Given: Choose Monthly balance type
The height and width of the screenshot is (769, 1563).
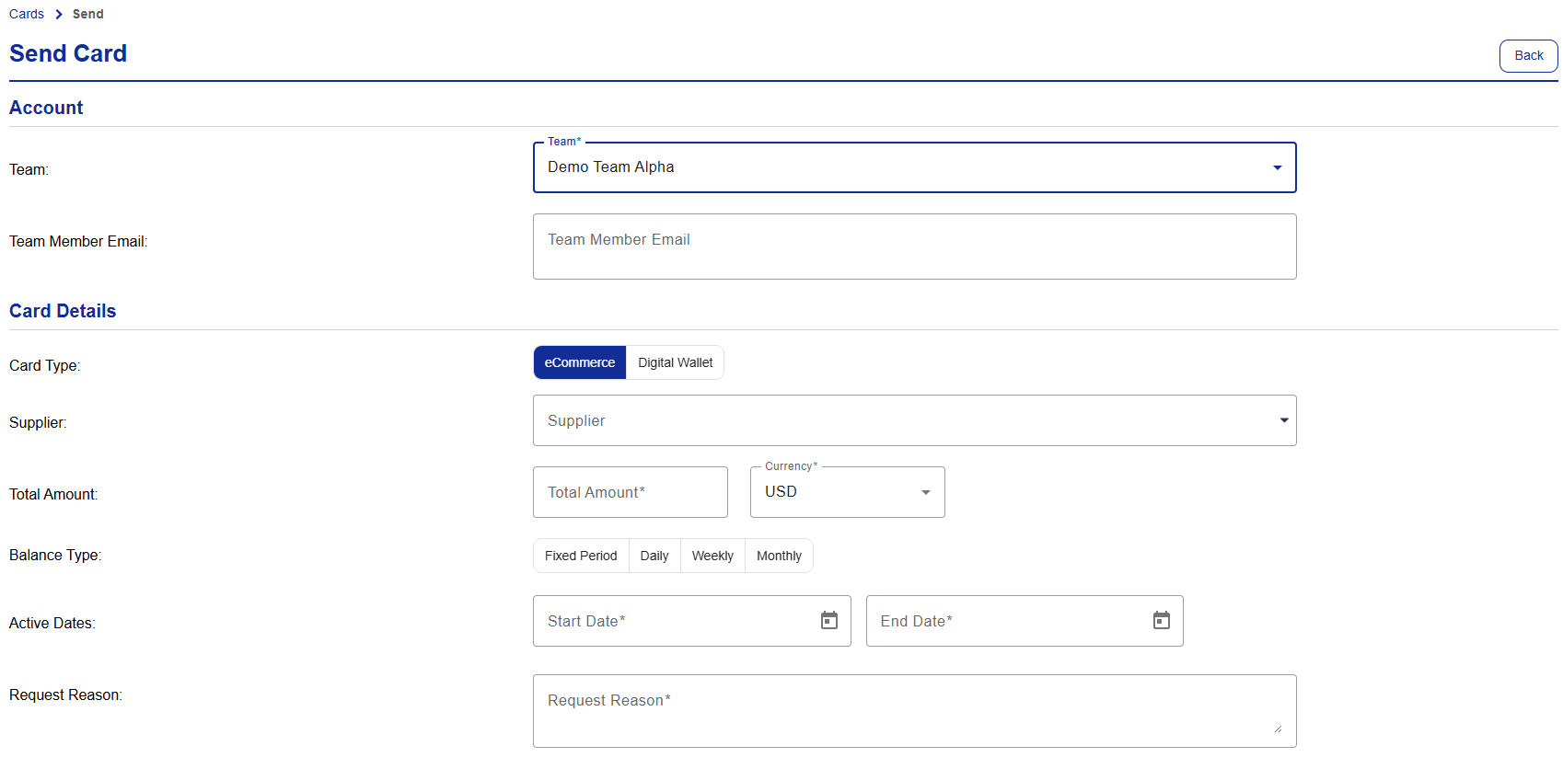Looking at the screenshot, I should pyautogui.click(x=779, y=556).
